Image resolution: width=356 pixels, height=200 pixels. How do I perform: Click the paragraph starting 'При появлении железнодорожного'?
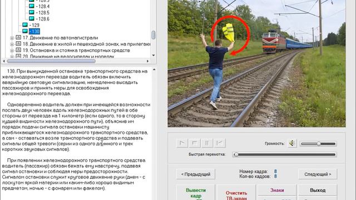tap(74, 174)
